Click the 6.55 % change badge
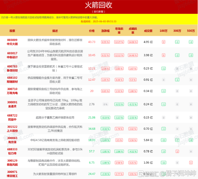This screenshot has width=198, height=179. [x=105, y=42]
